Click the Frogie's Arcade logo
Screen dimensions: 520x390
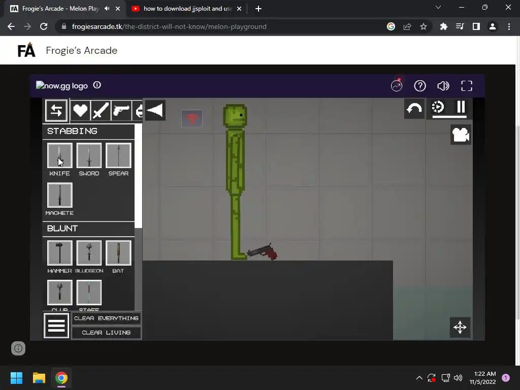point(26,50)
